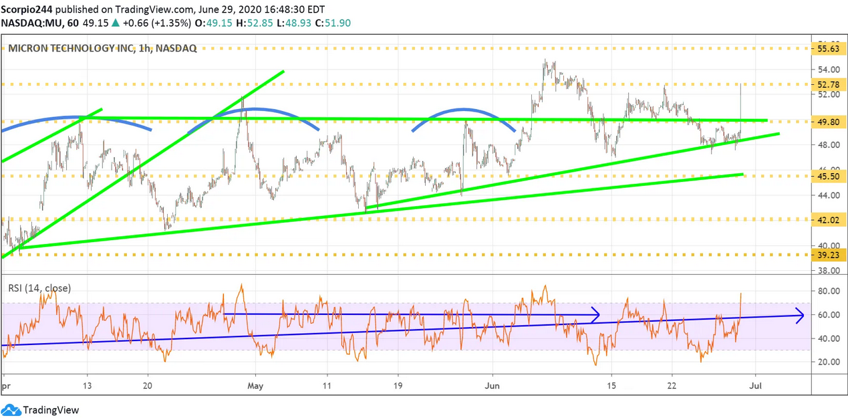Select the 52.78 highlighted price label
This screenshot has width=848, height=418.
pos(828,84)
